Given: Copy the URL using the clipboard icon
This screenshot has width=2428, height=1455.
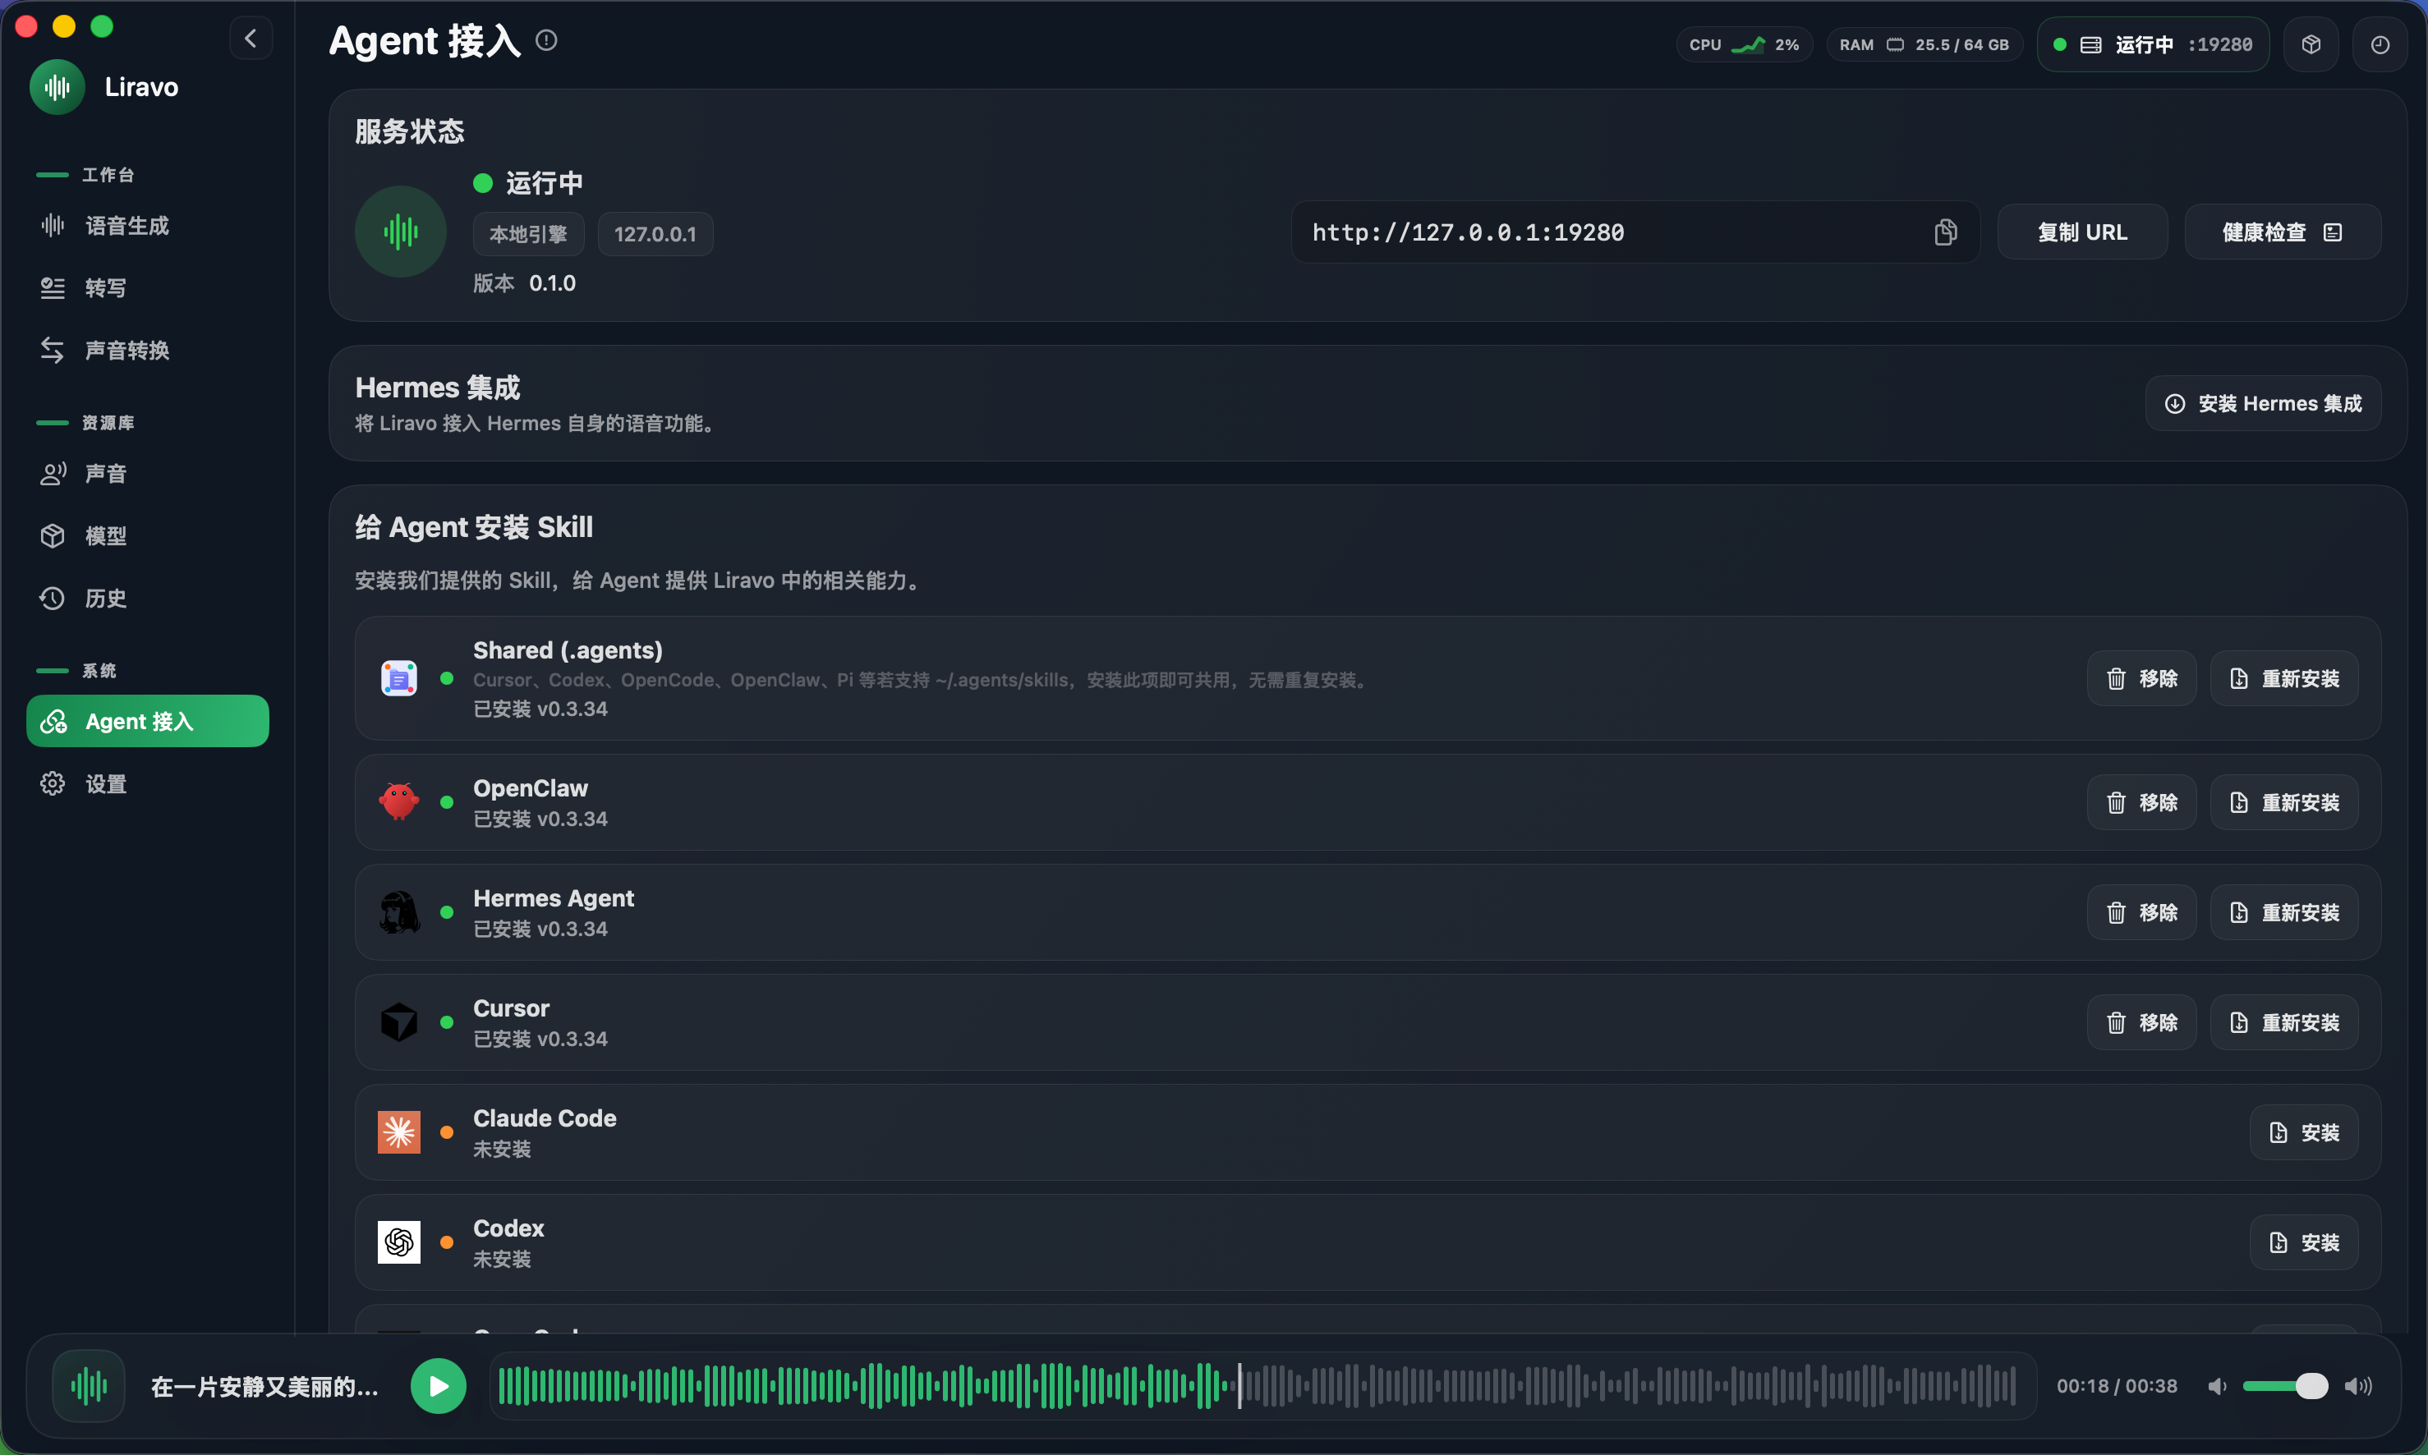Looking at the screenshot, I should point(1946,232).
